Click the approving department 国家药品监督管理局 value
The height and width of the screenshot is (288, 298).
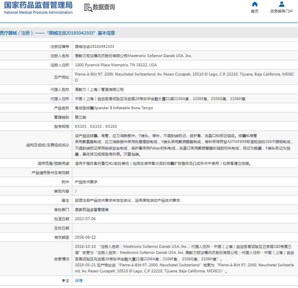tap(92, 210)
